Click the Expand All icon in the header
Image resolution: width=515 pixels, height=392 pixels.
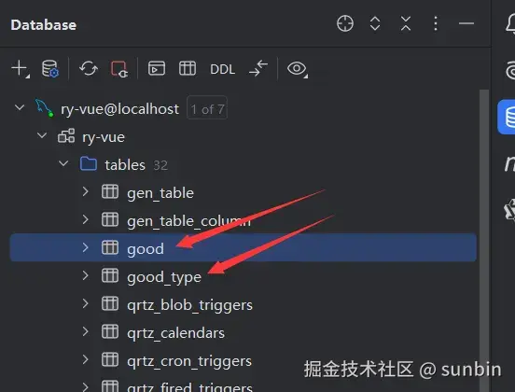tap(375, 23)
